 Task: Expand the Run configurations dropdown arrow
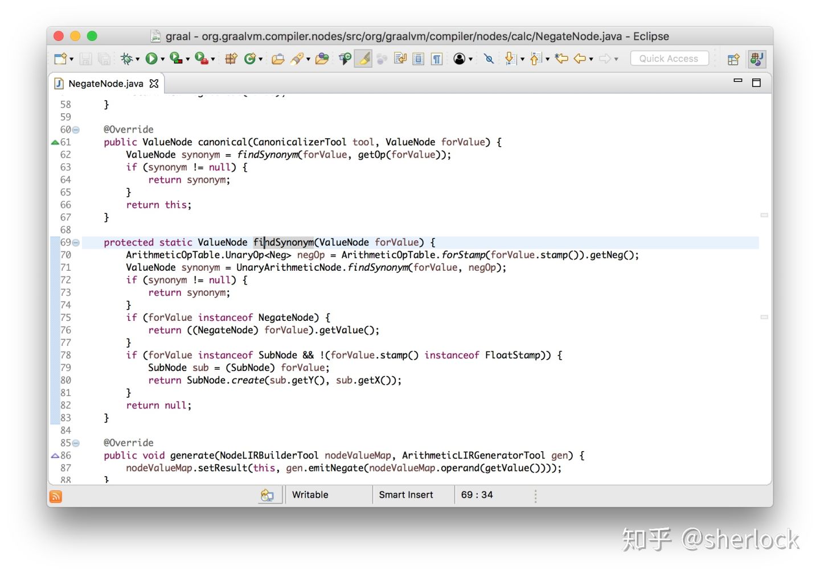(162, 59)
